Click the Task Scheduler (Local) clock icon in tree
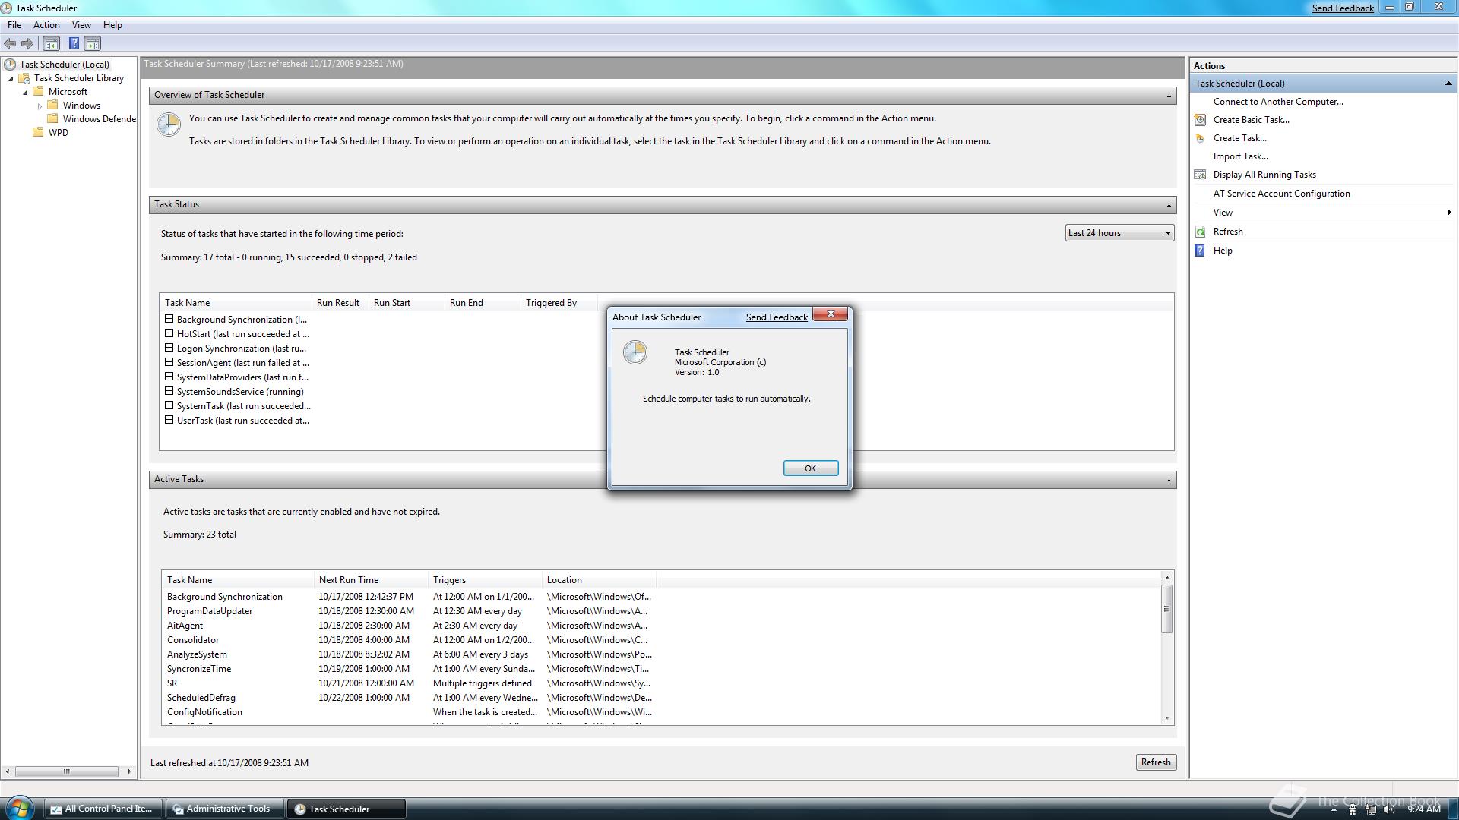1459x820 pixels. [10, 65]
